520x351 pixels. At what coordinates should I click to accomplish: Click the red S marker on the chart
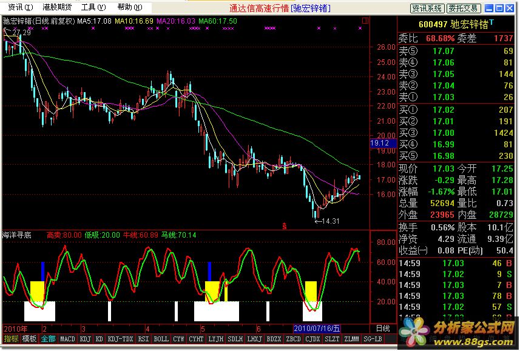(284, 226)
